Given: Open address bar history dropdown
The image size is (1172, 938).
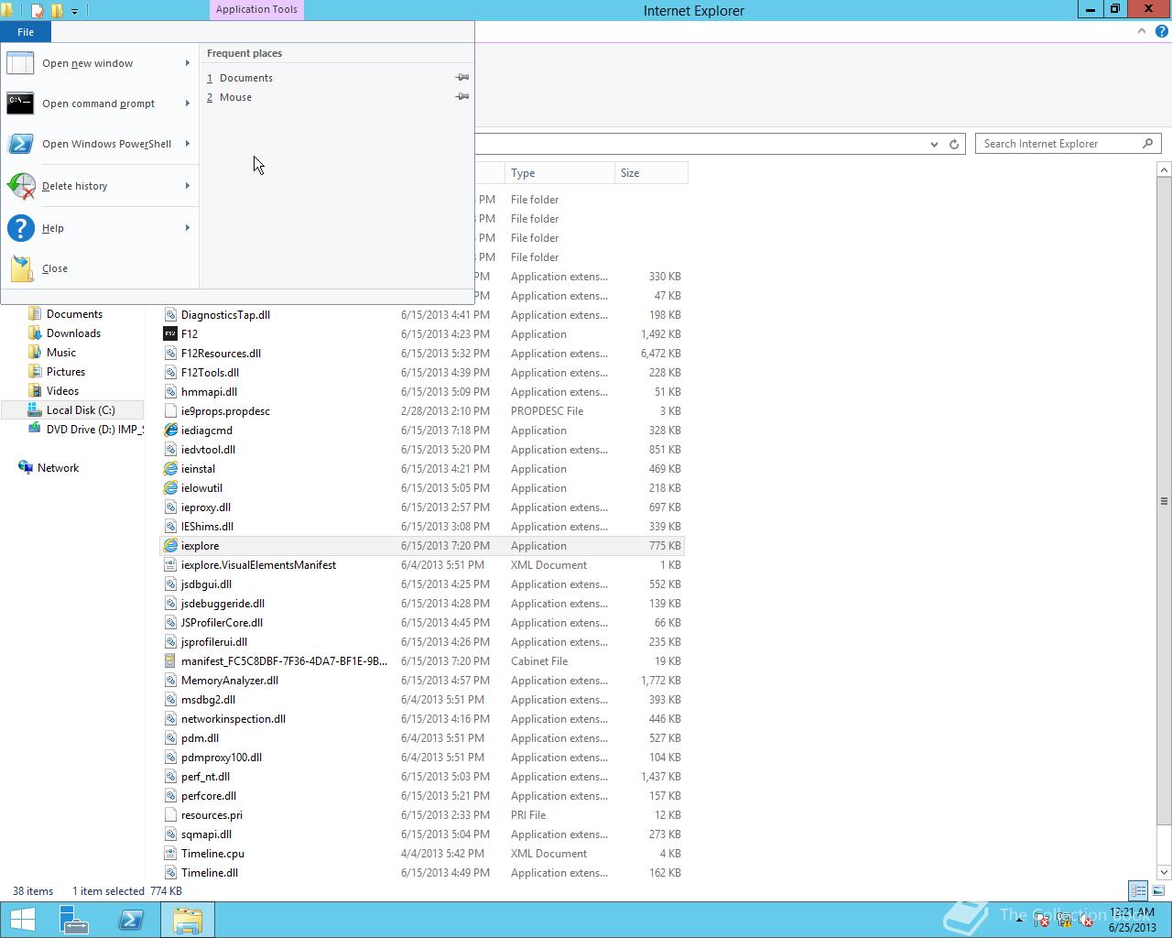Looking at the screenshot, I should [934, 144].
